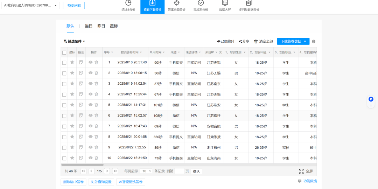Delete the response in row 10

(x=97, y=158)
